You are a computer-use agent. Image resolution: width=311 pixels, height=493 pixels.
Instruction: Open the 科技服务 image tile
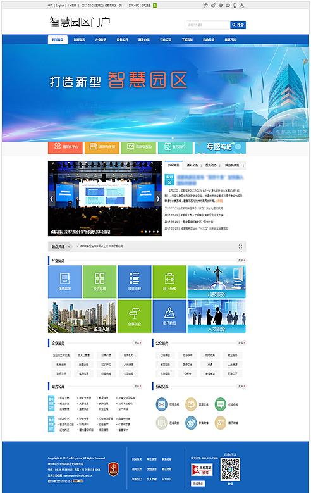click(216, 282)
